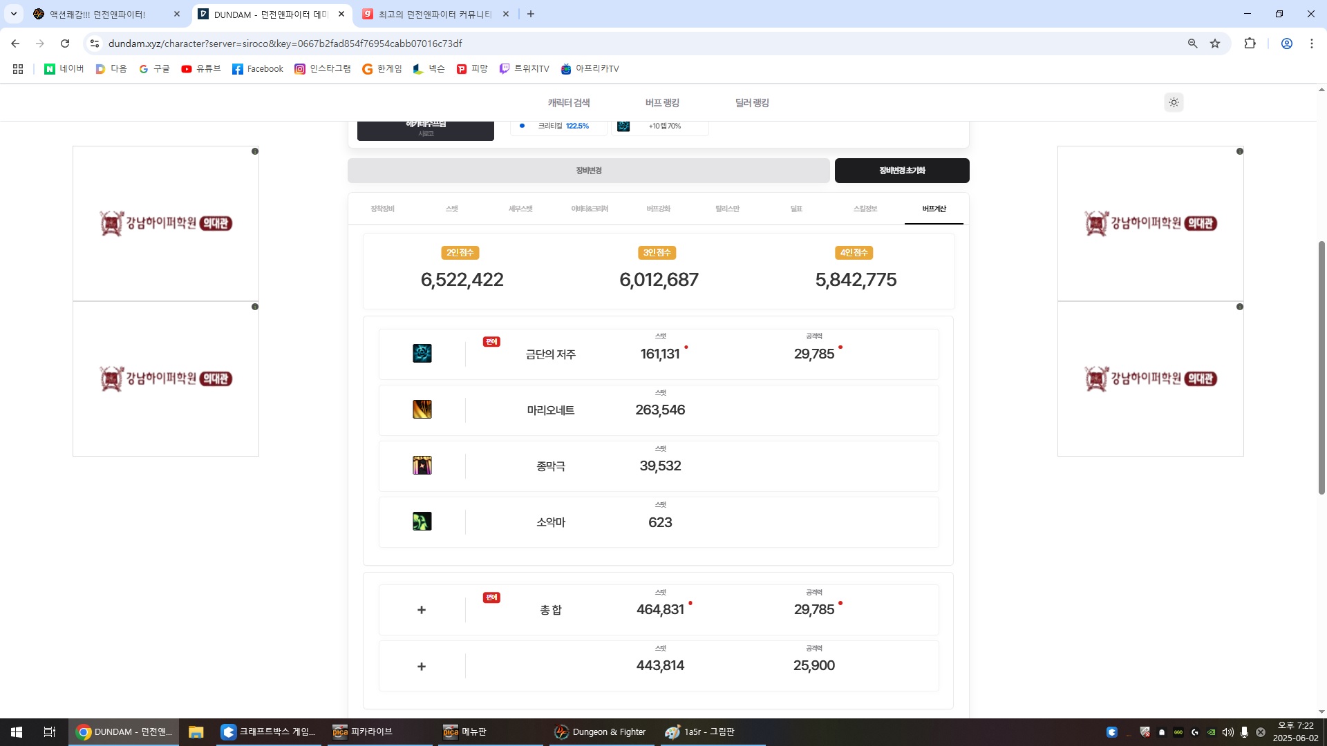
Task: Click the 464,831 총합 stat value
Action: (x=660, y=610)
